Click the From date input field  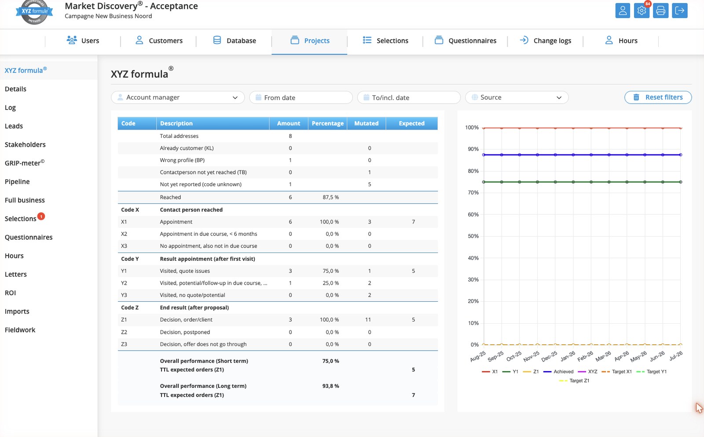click(x=301, y=97)
